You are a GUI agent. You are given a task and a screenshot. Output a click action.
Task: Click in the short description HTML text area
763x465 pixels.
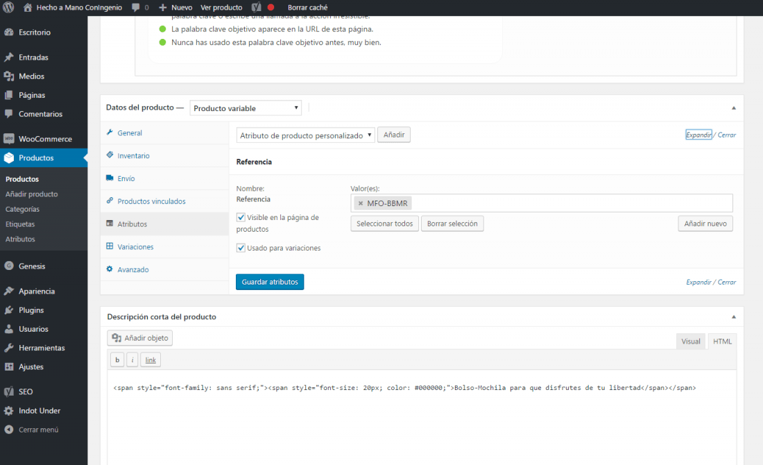click(422, 417)
